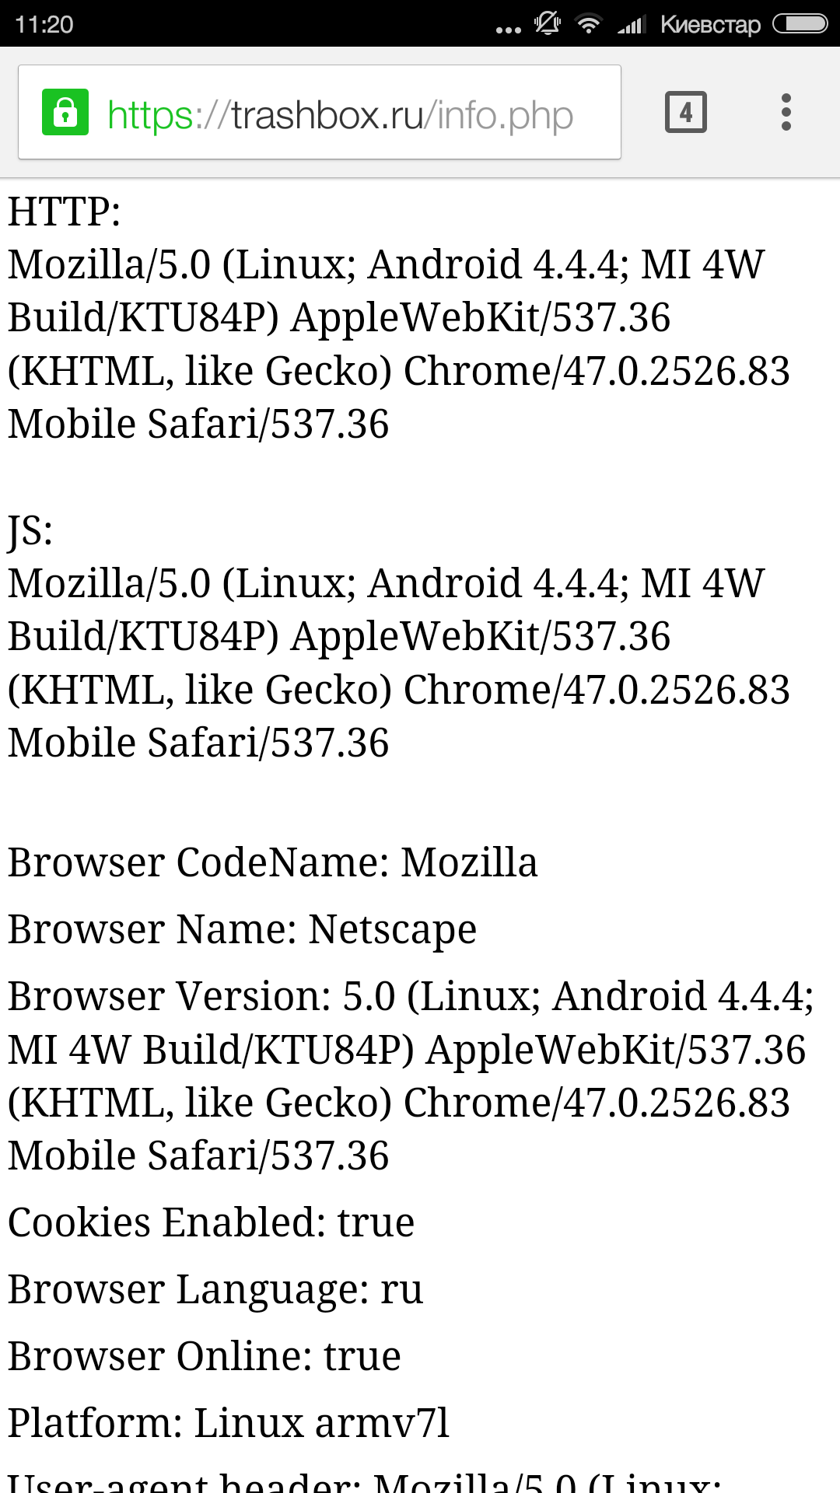840x1493 pixels.
Task: Tap the HTTP: heading text
Action: [65, 212]
